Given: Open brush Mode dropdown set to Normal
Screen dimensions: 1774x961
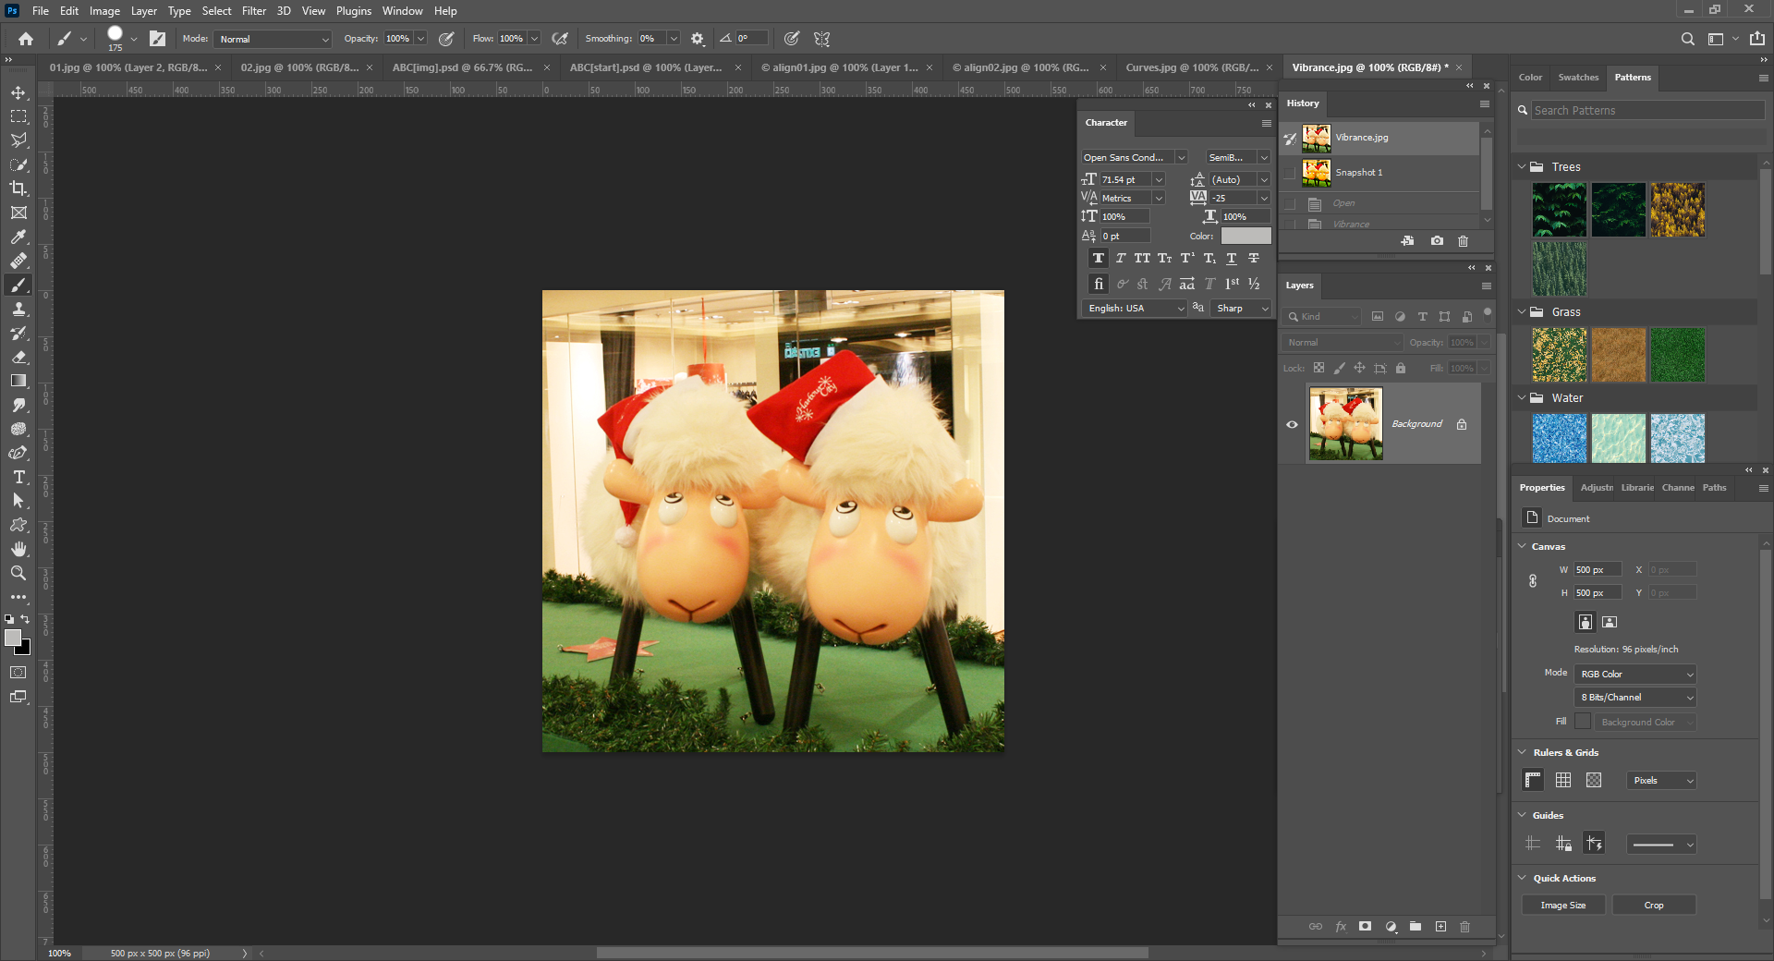Looking at the screenshot, I should coord(273,39).
